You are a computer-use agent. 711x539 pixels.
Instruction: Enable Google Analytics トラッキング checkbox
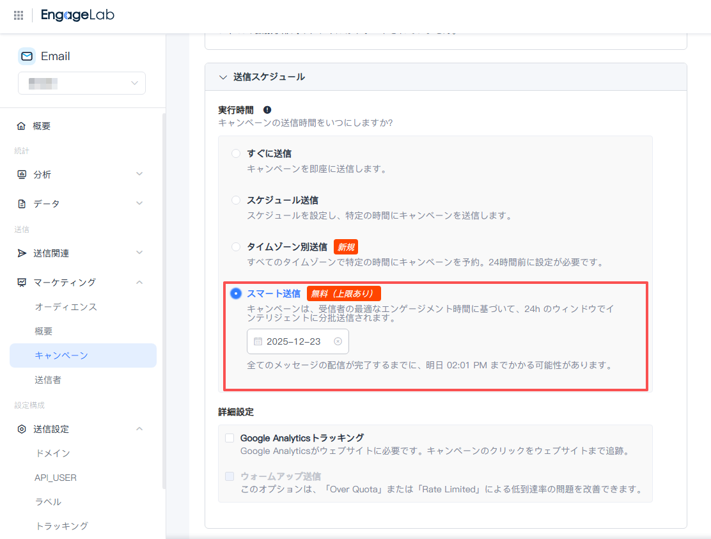pos(230,438)
